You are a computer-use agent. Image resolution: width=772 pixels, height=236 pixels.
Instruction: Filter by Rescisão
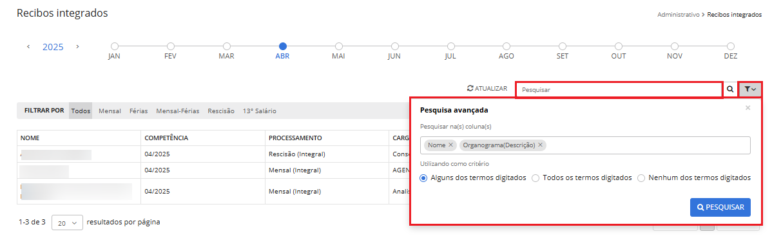pyautogui.click(x=221, y=111)
